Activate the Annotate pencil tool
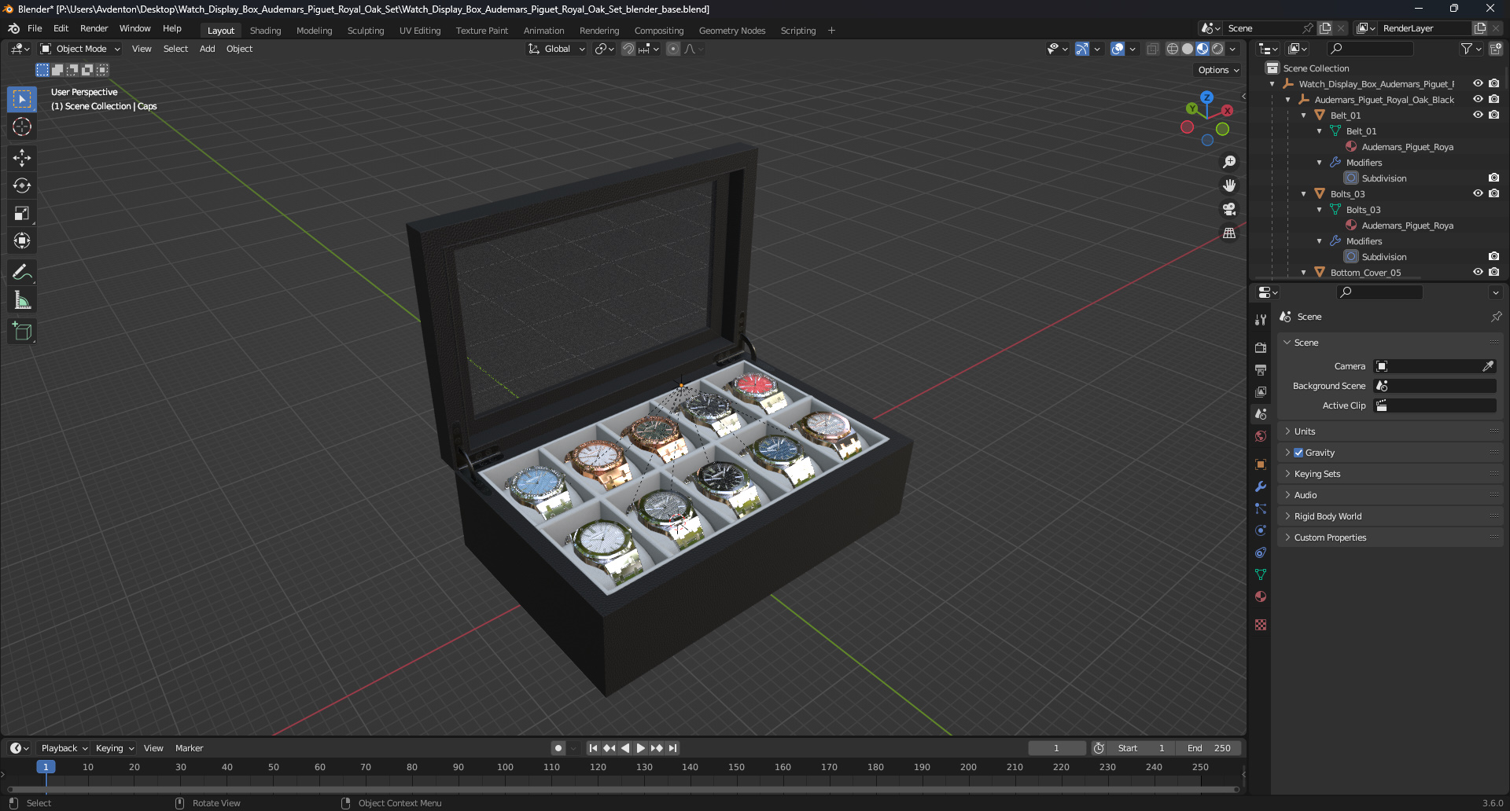 point(22,272)
